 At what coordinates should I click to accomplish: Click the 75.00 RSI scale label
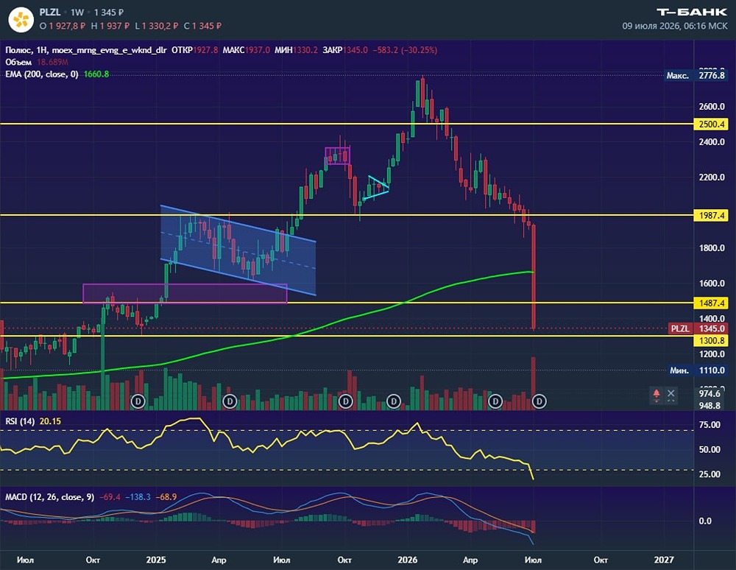[x=710, y=425]
